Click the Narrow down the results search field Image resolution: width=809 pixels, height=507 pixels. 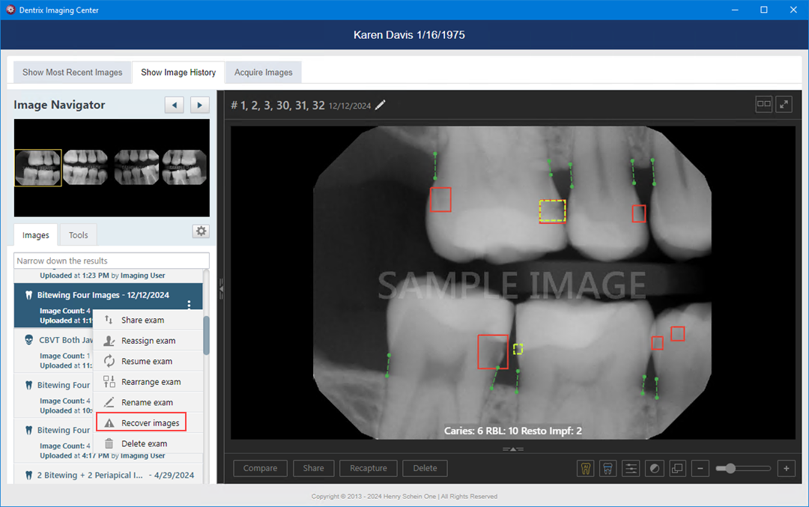click(111, 260)
